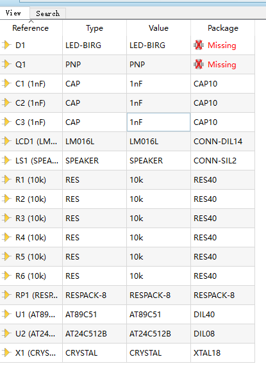Click the component icon beside X1 crystal
This screenshot has width=266, height=373.
point(6,352)
